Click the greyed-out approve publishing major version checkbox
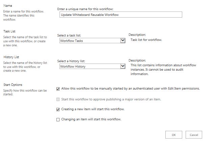Viewport: 214px width, 144px height. 58,99
